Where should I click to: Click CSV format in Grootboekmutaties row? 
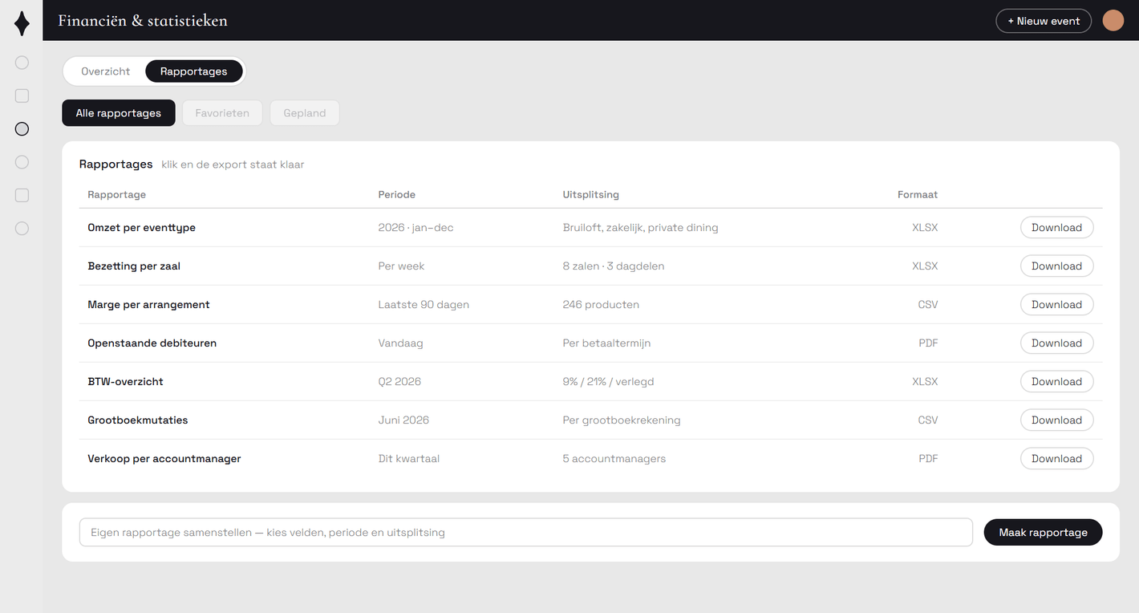(928, 420)
